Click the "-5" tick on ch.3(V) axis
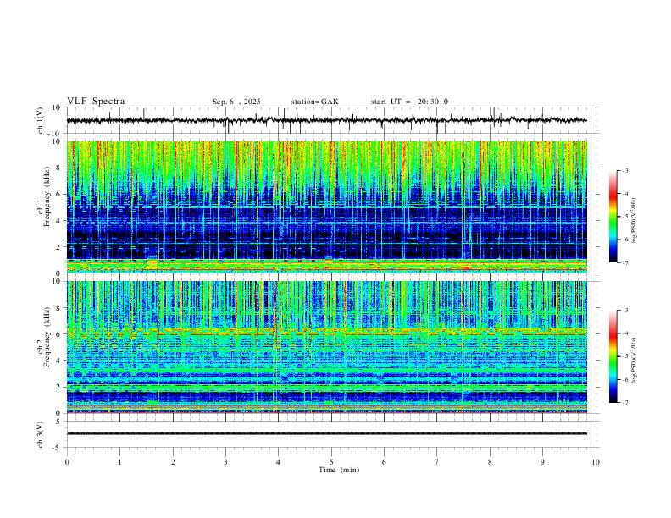Viewport: 671px width, 518px height. point(58,448)
